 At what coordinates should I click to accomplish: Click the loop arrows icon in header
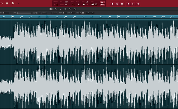[1, 4]
